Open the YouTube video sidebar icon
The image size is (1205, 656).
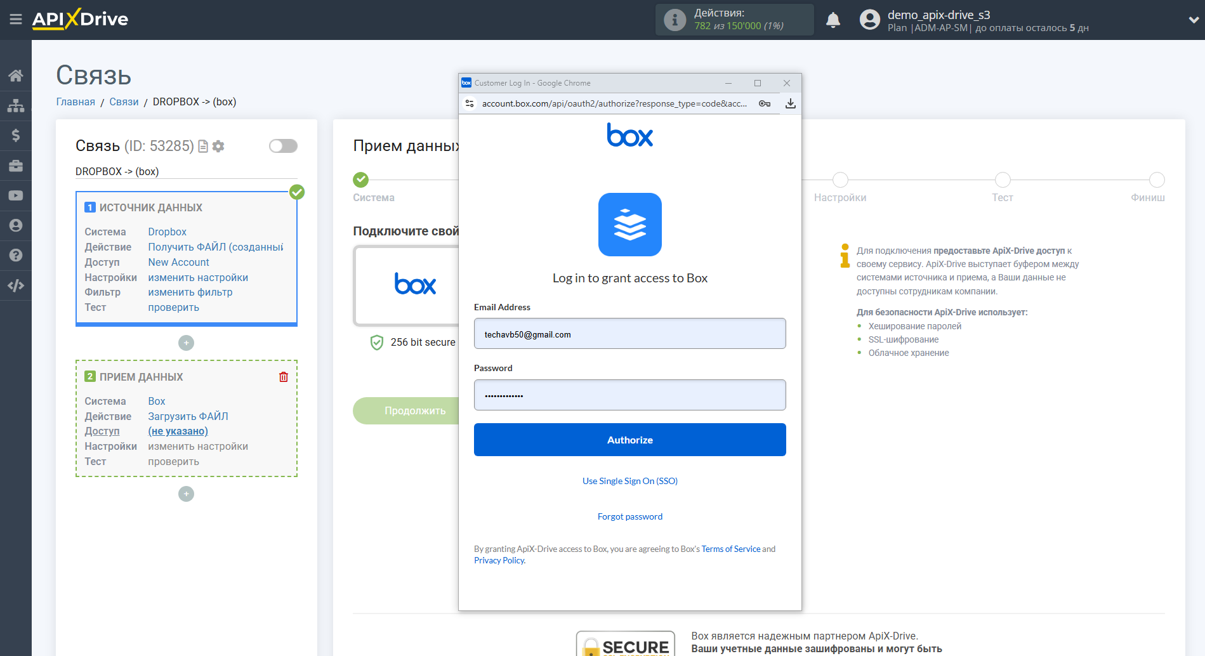16,196
